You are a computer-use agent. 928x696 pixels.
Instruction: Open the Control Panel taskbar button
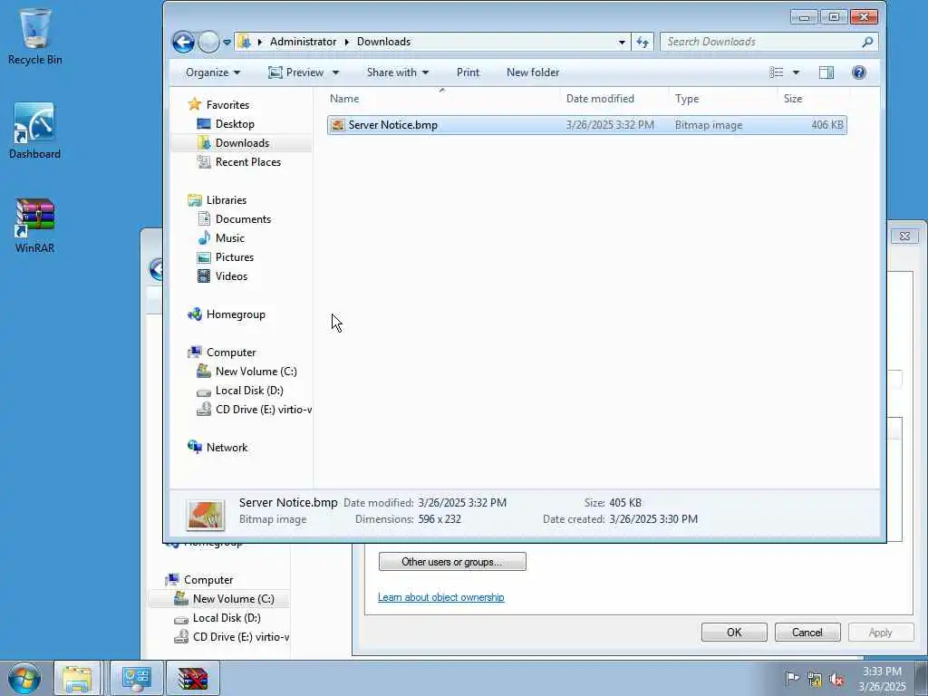(136, 678)
